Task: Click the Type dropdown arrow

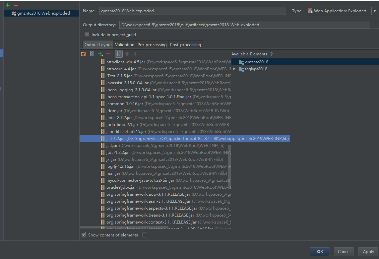Action: [375, 11]
